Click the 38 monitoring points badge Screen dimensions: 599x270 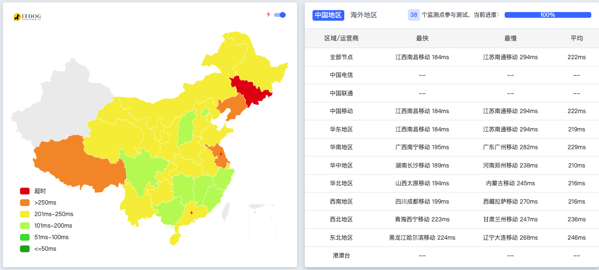(414, 15)
